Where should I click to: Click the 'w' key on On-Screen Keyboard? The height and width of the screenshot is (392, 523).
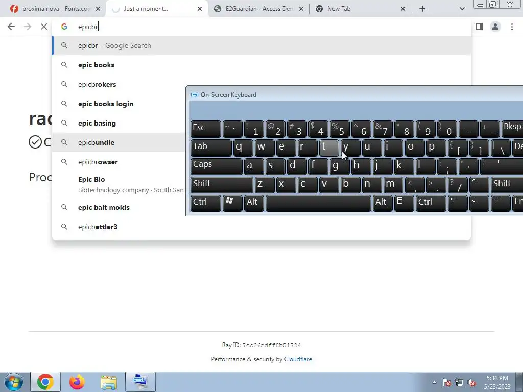[x=265, y=148]
